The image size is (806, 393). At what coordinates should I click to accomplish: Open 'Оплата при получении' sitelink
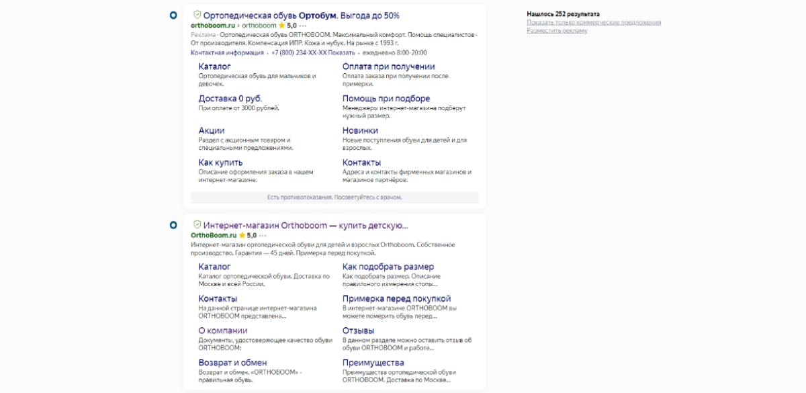(389, 67)
